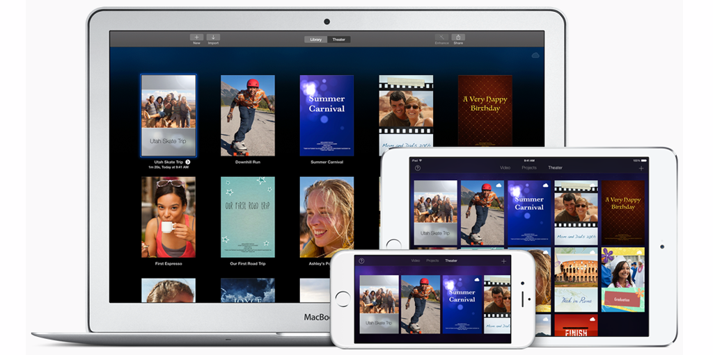713x355 pixels.
Task: Click the New (+) button in MacBook toolbar
Action: pyautogui.click(x=197, y=38)
